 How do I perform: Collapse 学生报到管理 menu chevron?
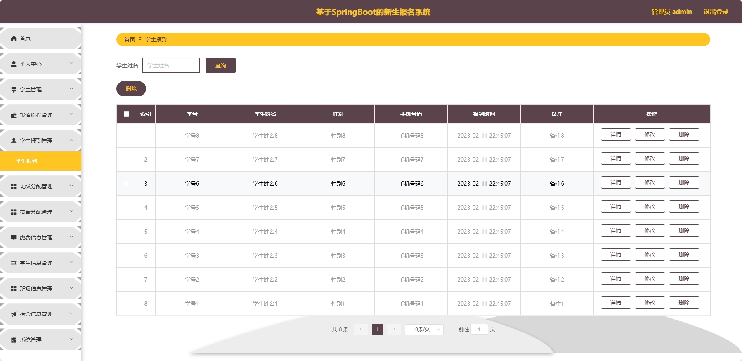pyautogui.click(x=71, y=140)
